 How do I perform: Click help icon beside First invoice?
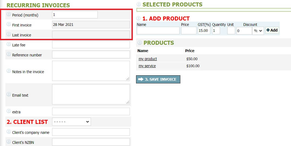click(9, 24)
